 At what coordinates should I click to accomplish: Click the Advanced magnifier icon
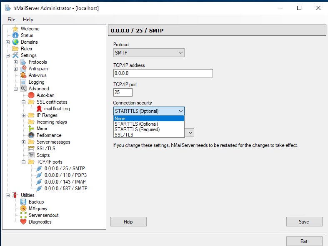[x=23, y=89]
